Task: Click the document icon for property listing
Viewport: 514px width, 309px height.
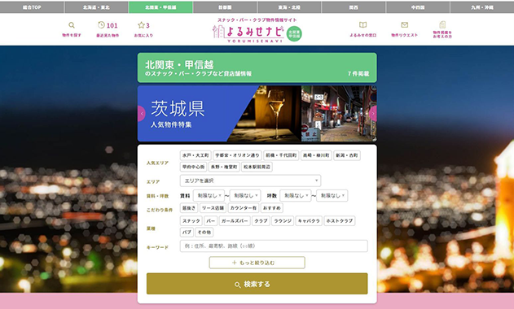Action: point(442,24)
